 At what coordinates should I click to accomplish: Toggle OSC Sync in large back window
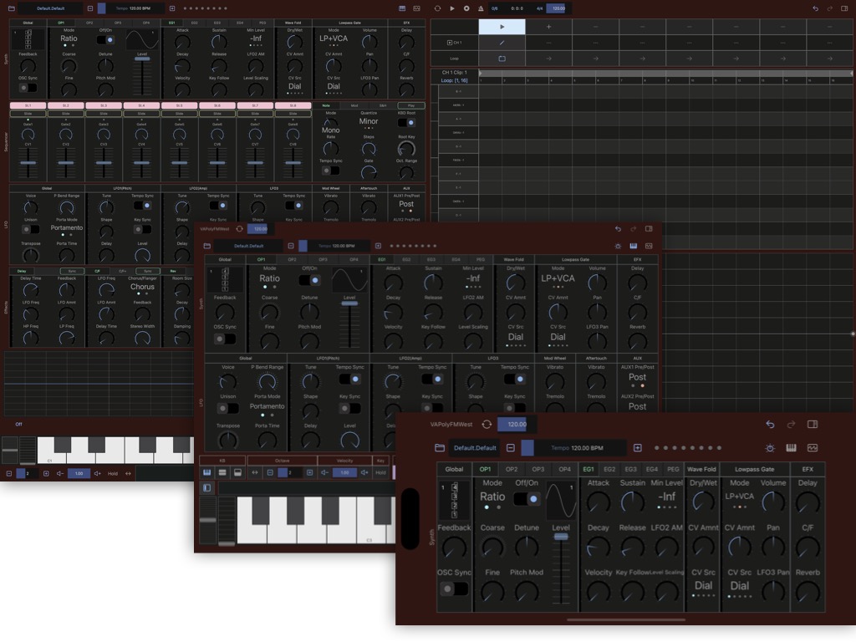pyautogui.click(x=28, y=88)
